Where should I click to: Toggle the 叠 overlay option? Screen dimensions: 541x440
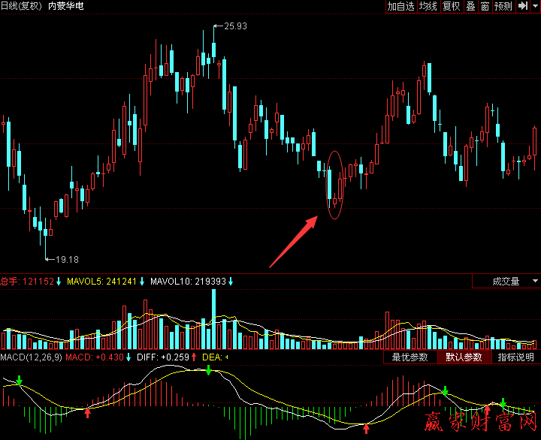point(470,6)
